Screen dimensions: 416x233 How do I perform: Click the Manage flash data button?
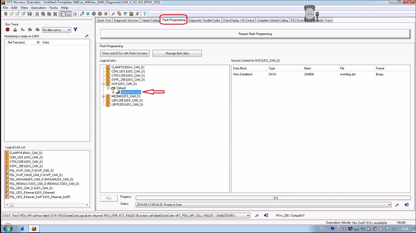pyautogui.click(x=177, y=54)
